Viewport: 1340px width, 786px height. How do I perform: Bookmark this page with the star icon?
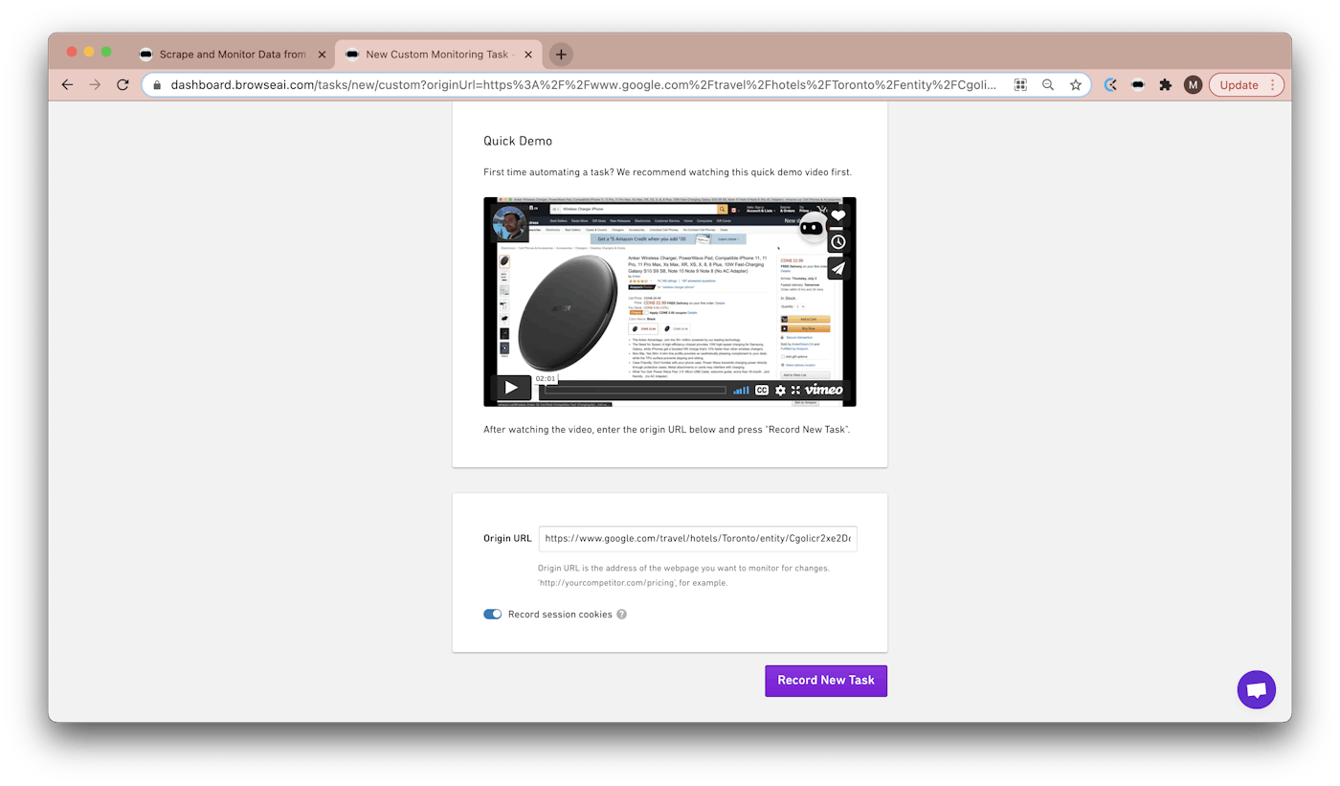1076,85
